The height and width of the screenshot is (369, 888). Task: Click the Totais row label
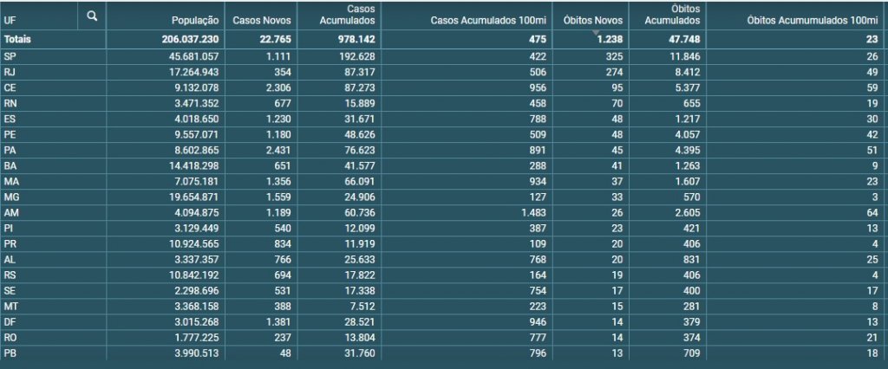coord(17,40)
